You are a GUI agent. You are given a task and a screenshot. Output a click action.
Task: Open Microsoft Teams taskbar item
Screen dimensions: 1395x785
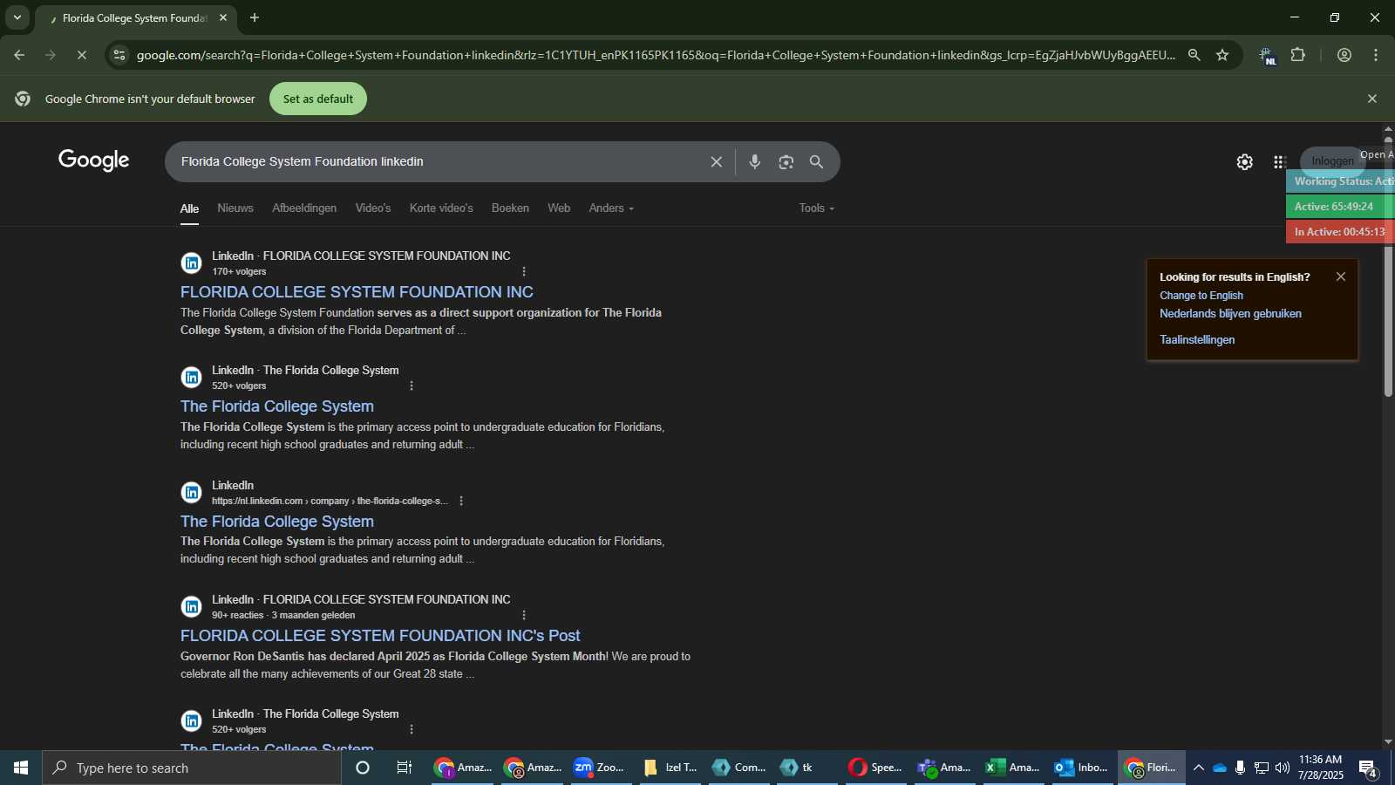944,768
